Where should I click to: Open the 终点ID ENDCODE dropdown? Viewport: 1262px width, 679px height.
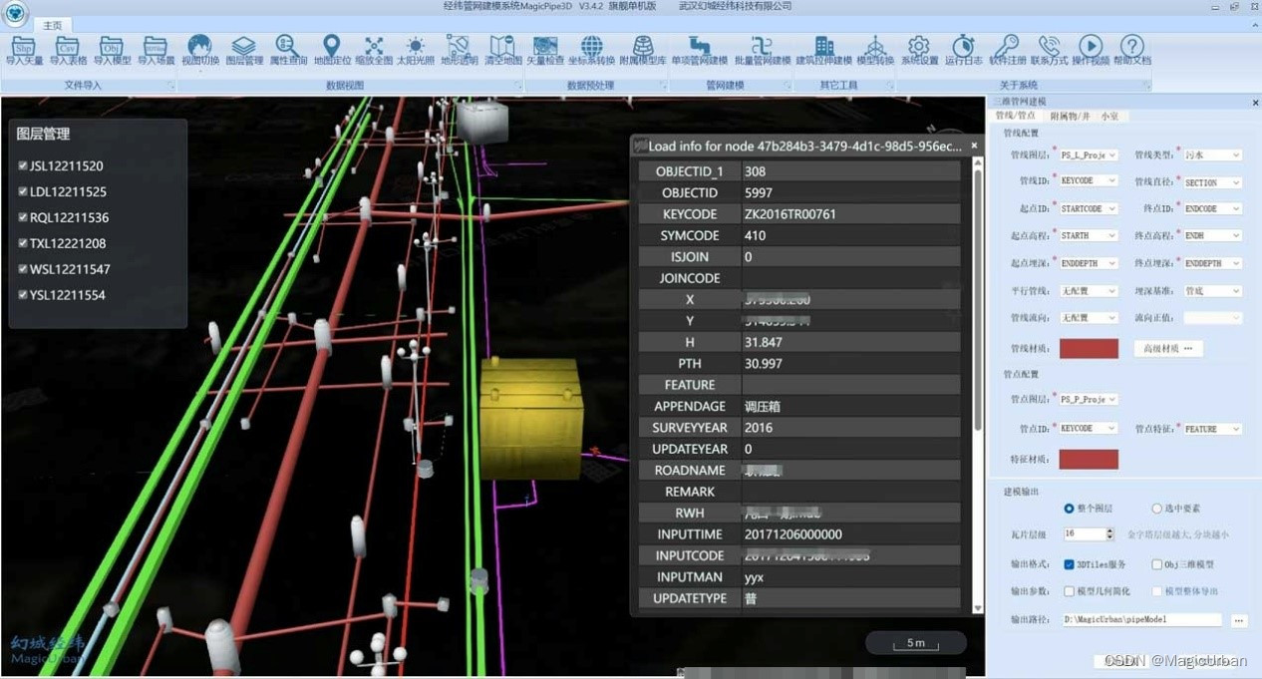(x=1212, y=208)
